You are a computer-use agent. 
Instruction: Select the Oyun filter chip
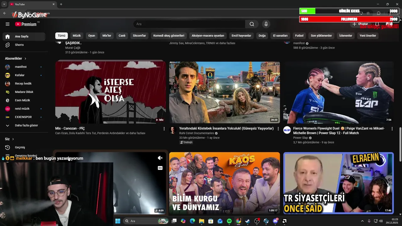click(92, 36)
